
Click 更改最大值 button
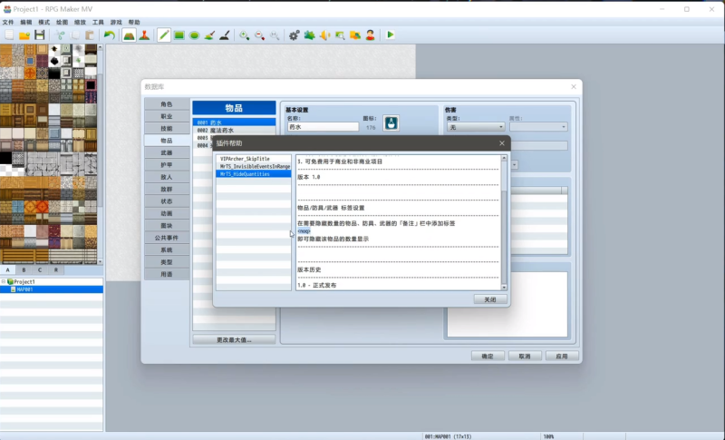234,339
